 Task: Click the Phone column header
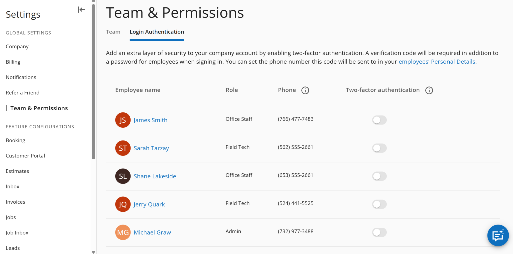pos(287,90)
